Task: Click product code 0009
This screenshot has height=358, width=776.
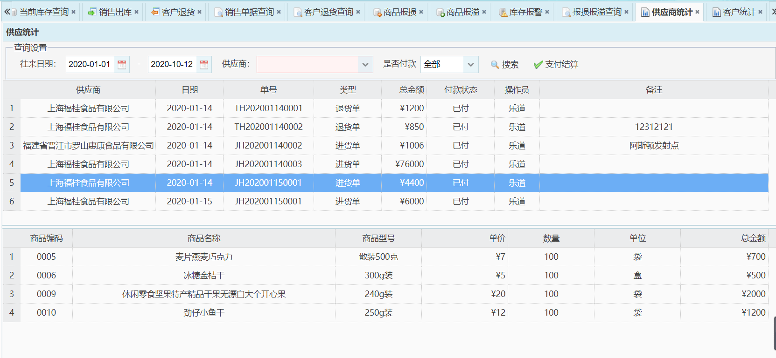Action: [x=46, y=294]
